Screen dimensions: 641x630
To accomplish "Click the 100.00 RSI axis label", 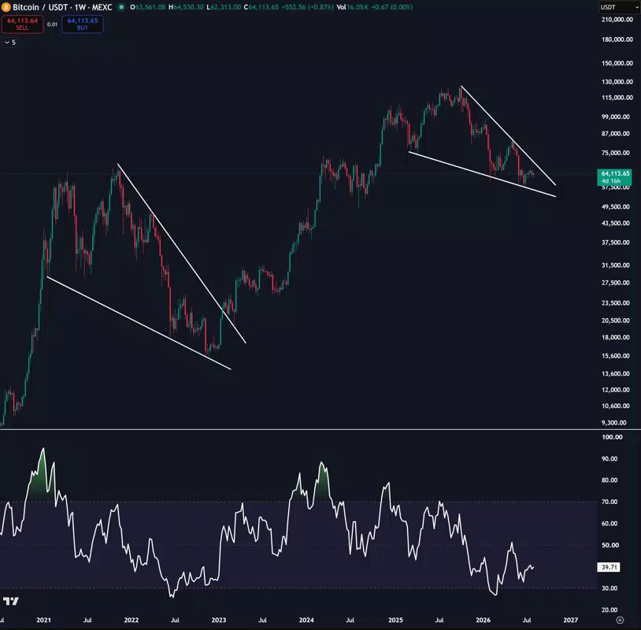I will 612,437.
